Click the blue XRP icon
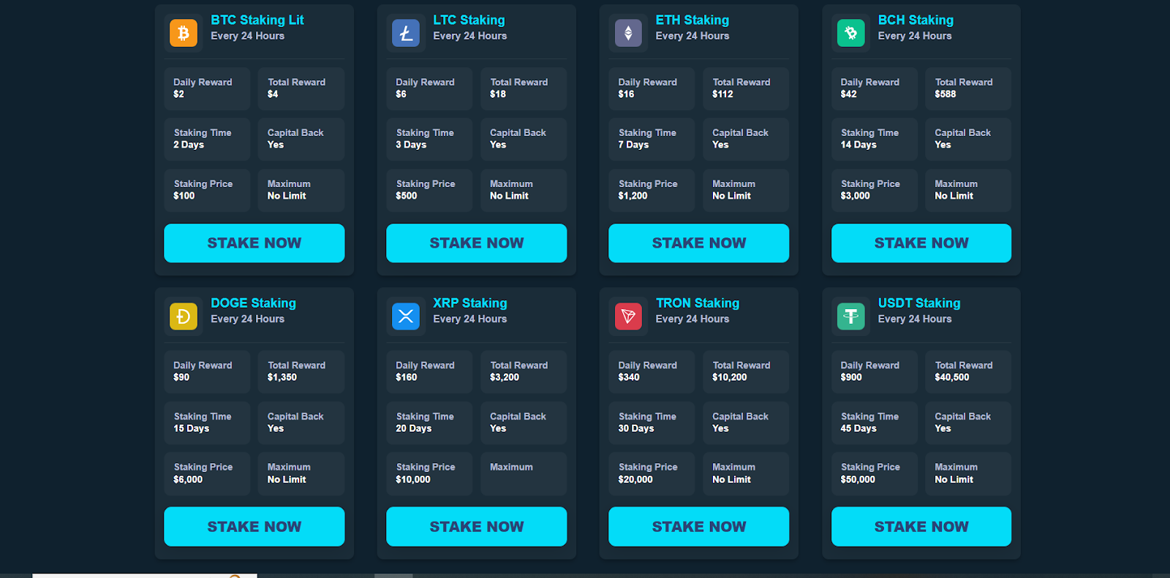 pyautogui.click(x=406, y=316)
